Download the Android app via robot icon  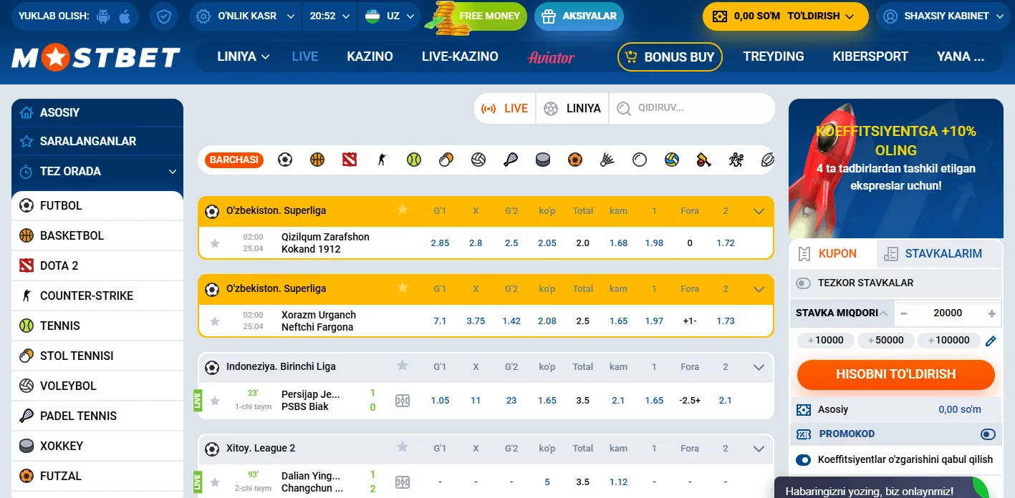click(x=103, y=16)
